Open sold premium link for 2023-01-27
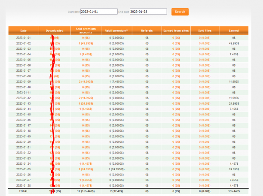This screenshot has height=196, width=263. point(86,180)
